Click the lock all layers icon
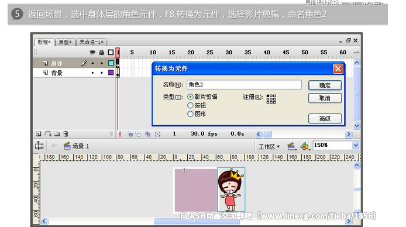 pos(102,52)
